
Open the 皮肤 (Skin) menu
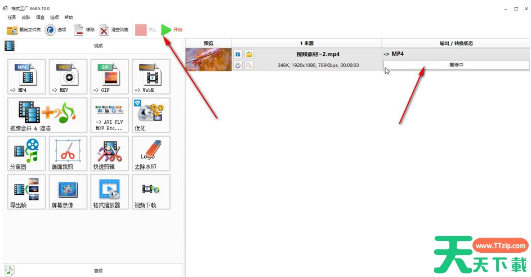click(26, 17)
